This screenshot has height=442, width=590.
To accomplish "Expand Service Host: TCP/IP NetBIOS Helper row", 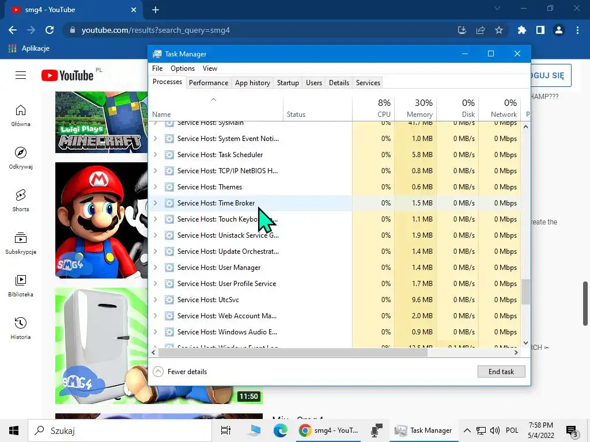I will pyautogui.click(x=156, y=170).
